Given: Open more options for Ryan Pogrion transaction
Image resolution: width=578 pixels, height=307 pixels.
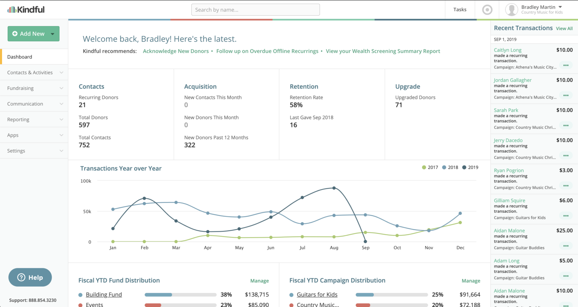Looking at the screenshot, I should pyautogui.click(x=566, y=186).
